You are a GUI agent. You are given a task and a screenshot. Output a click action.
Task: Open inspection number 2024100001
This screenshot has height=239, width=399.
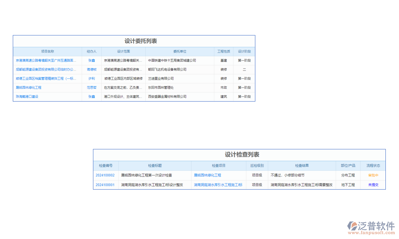coord(105,185)
